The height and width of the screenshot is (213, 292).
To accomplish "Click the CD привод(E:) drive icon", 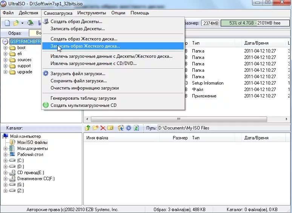I will pos(12,173).
